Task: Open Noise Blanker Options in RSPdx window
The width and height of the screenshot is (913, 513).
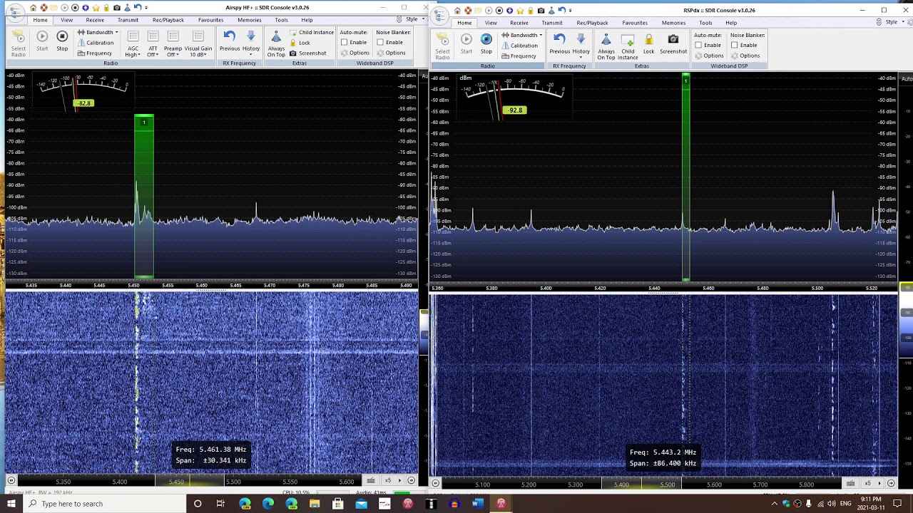Action: pyautogui.click(x=745, y=56)
